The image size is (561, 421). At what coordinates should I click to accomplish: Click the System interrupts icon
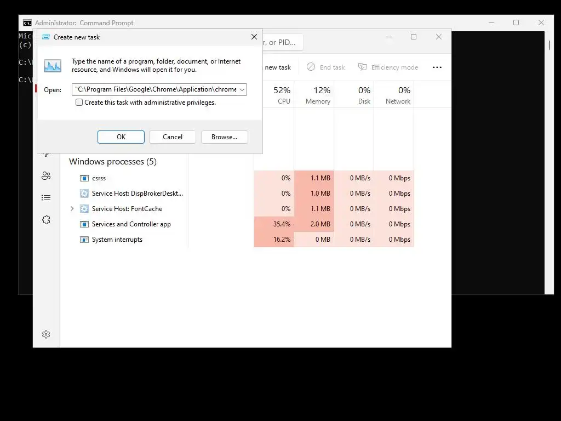(84, 240)
